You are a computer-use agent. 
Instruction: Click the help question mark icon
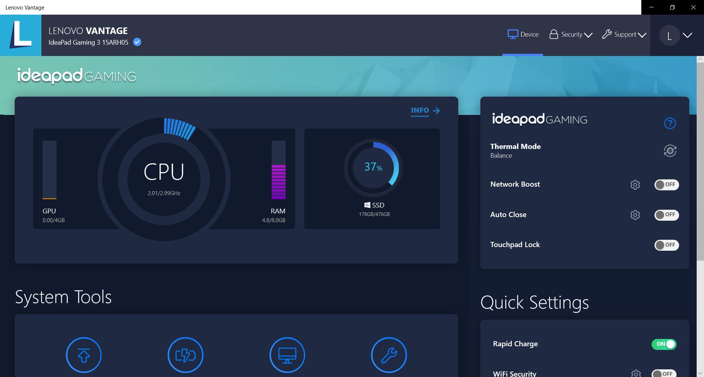(x=670, y=123)
